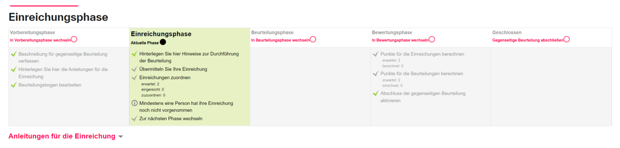620x148 pixels.
Task: Expand the Anleitungen für die Einreichung arrow
Action: [121, 136]
